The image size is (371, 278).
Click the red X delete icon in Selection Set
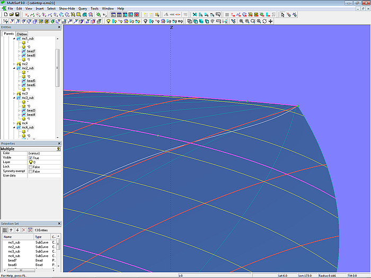pyautogui.click(x=23, y=230)
